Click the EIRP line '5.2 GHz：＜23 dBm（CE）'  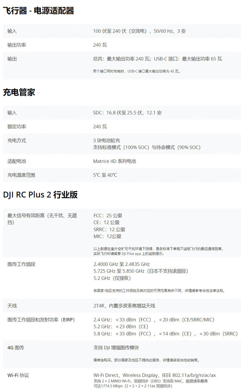click(121, 327)
